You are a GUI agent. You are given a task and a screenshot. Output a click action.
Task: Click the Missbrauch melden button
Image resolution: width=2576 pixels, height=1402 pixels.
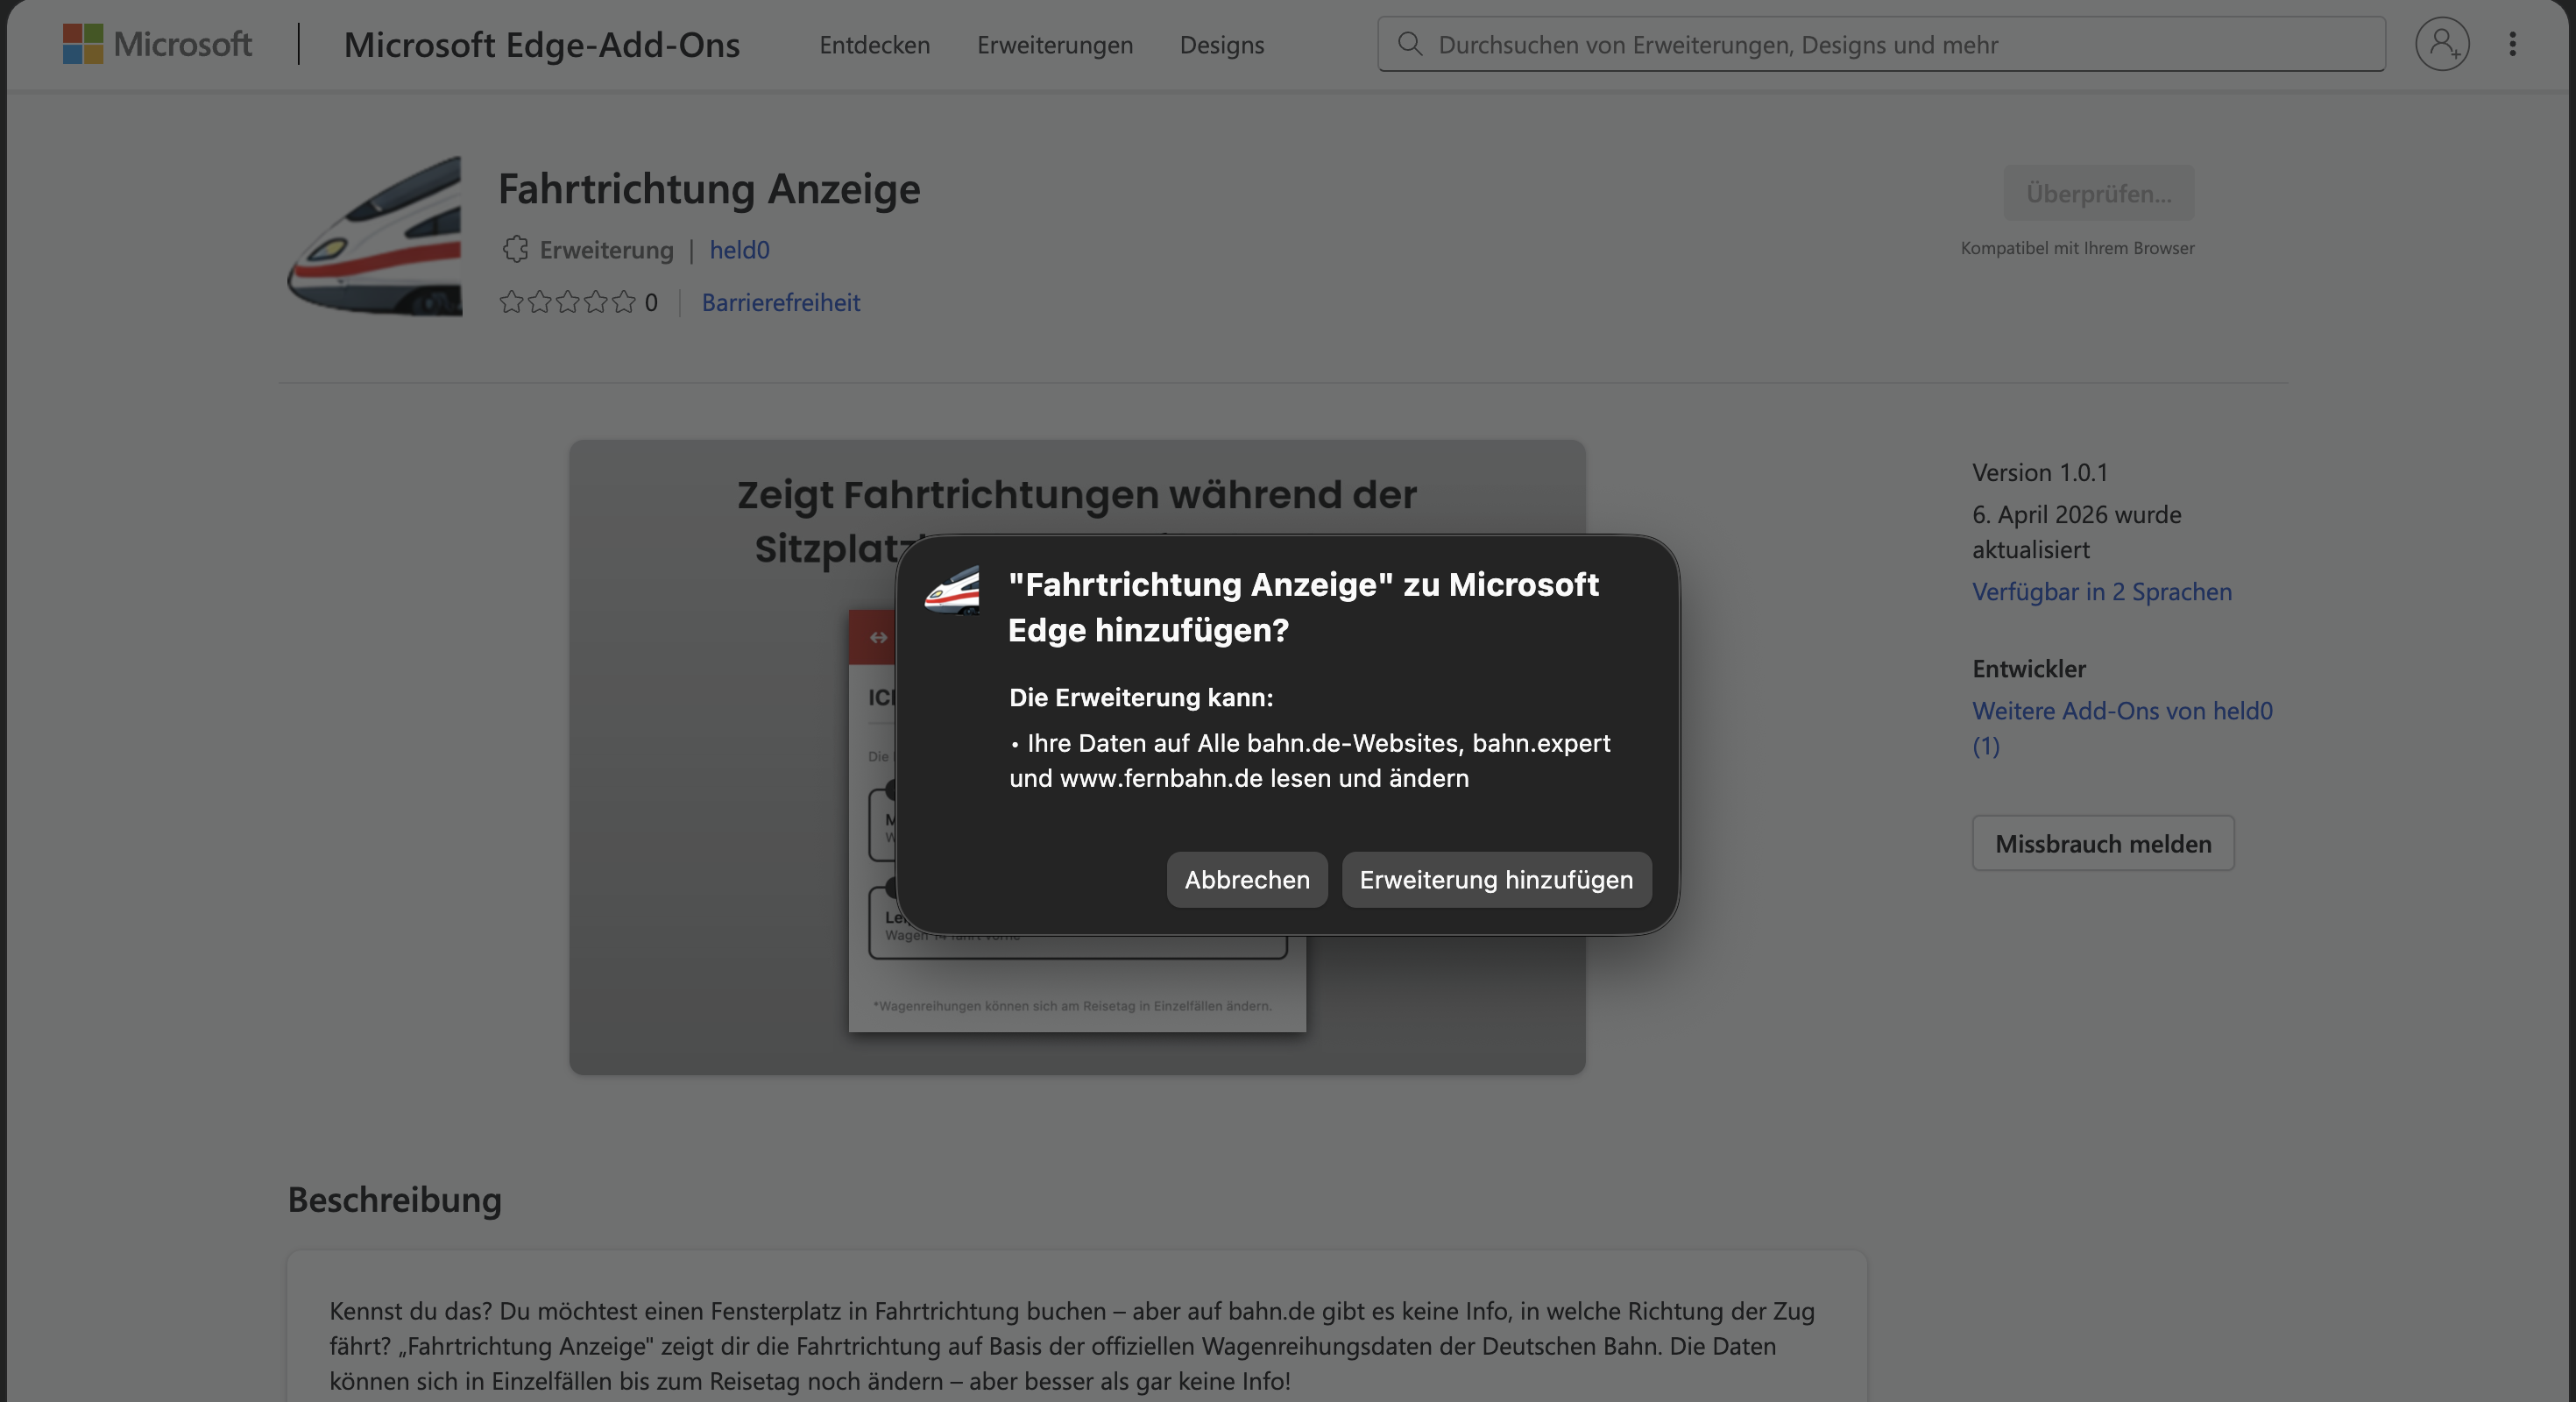click(2103, 843)
